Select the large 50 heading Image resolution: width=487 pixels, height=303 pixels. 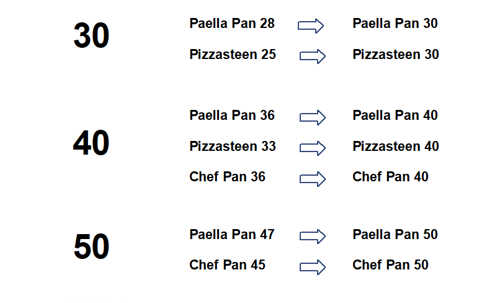(x=91, y=246)
